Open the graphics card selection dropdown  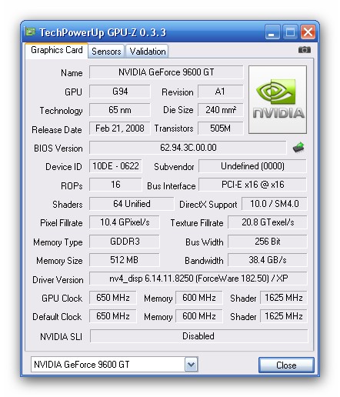[192, 365]
